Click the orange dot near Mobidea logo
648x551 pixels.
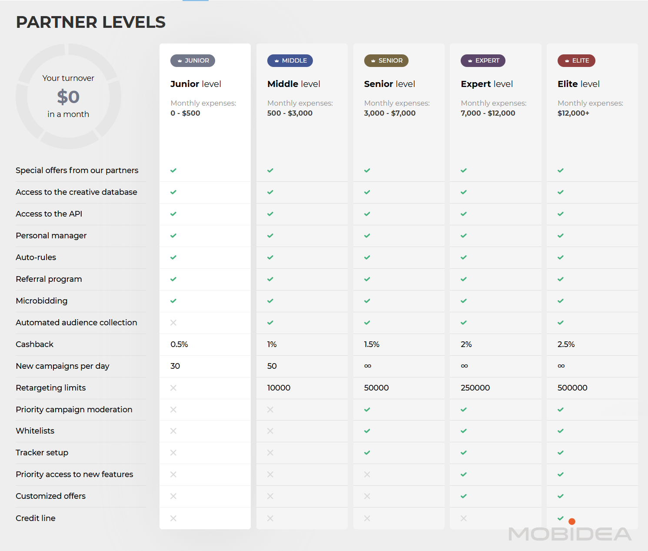pos(572,521)
